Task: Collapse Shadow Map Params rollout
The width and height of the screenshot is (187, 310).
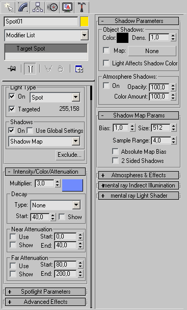Action: pos(139,115)
